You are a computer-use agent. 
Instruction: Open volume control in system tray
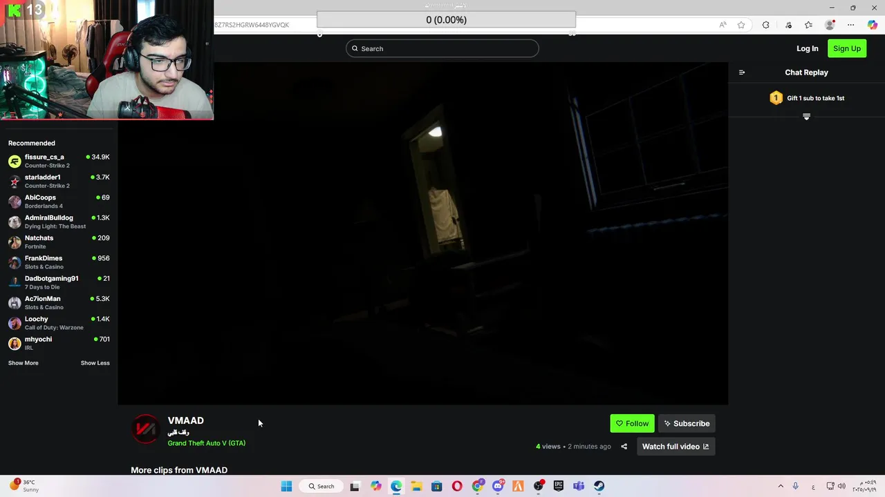pyautogui.click(x=841, y=486)
